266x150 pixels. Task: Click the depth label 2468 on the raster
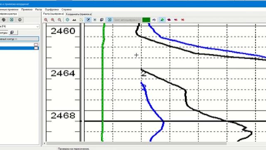(63, 116)
